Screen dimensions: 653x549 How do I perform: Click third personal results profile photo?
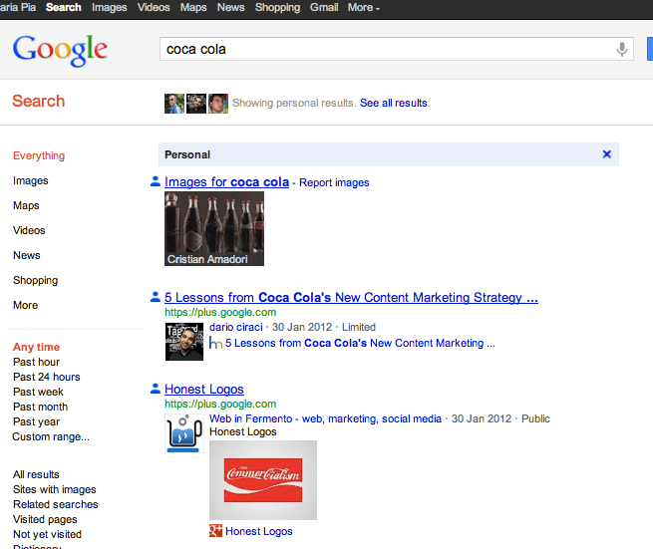point(218,104)
